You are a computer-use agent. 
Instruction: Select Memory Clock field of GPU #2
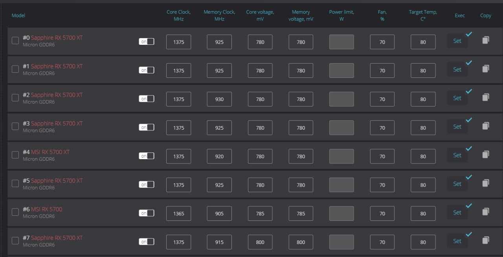pos(219,99)
